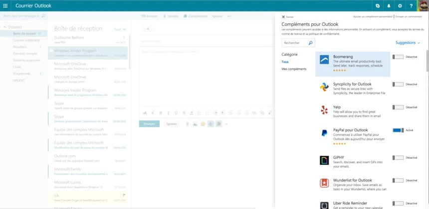Disable the PayPal pour Outlook toggle
Screen dimensions: 429x209
click(x=398, y=130)
